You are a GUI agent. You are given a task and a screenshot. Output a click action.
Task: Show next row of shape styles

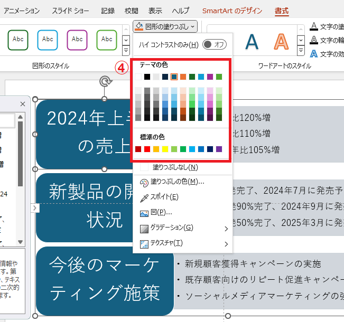[126, 40]
